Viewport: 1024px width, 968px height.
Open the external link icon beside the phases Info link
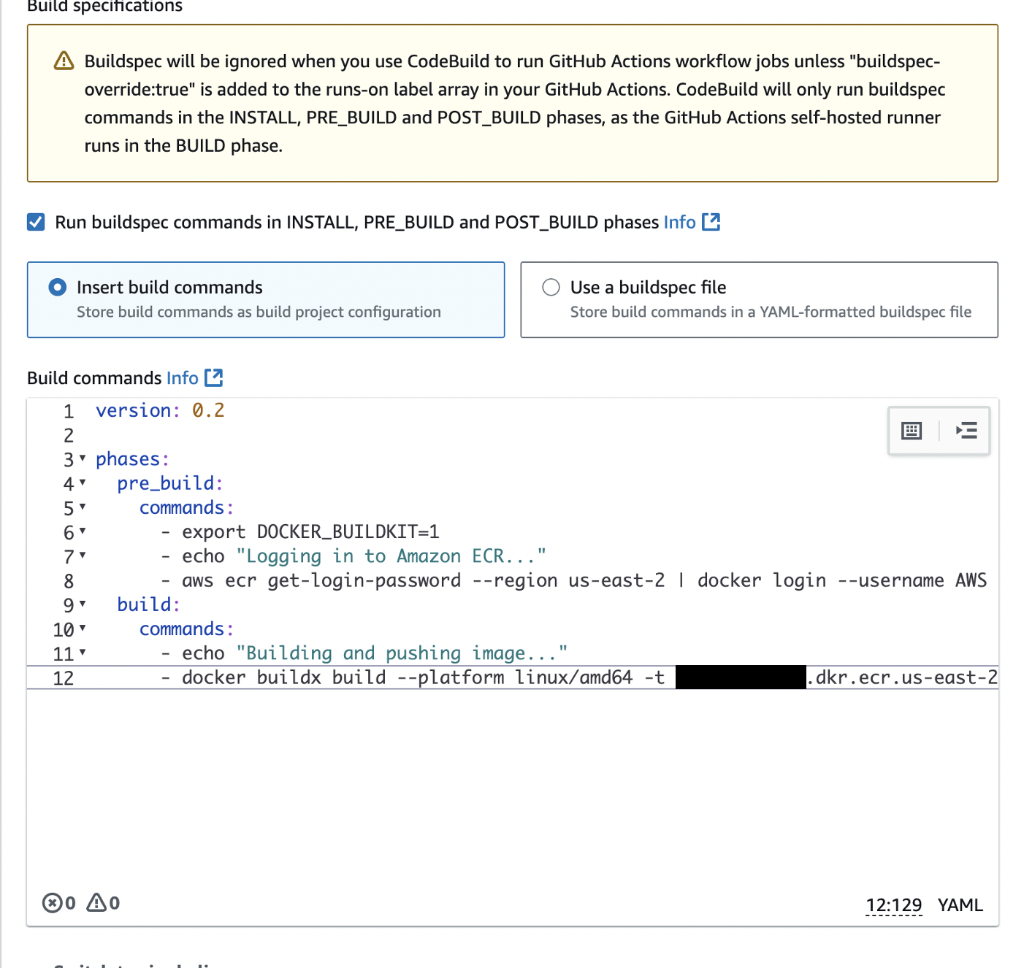(711, 222)
